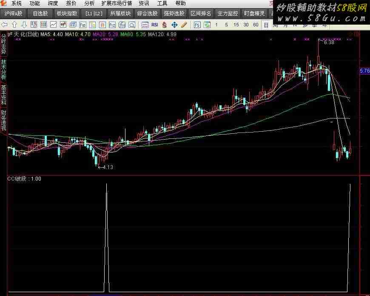Switch to 30-minute period
This screenshot has width=370, height=296.
[246, 25]
